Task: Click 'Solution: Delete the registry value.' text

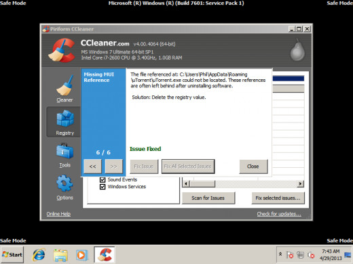Action: (x=169, y=97)
